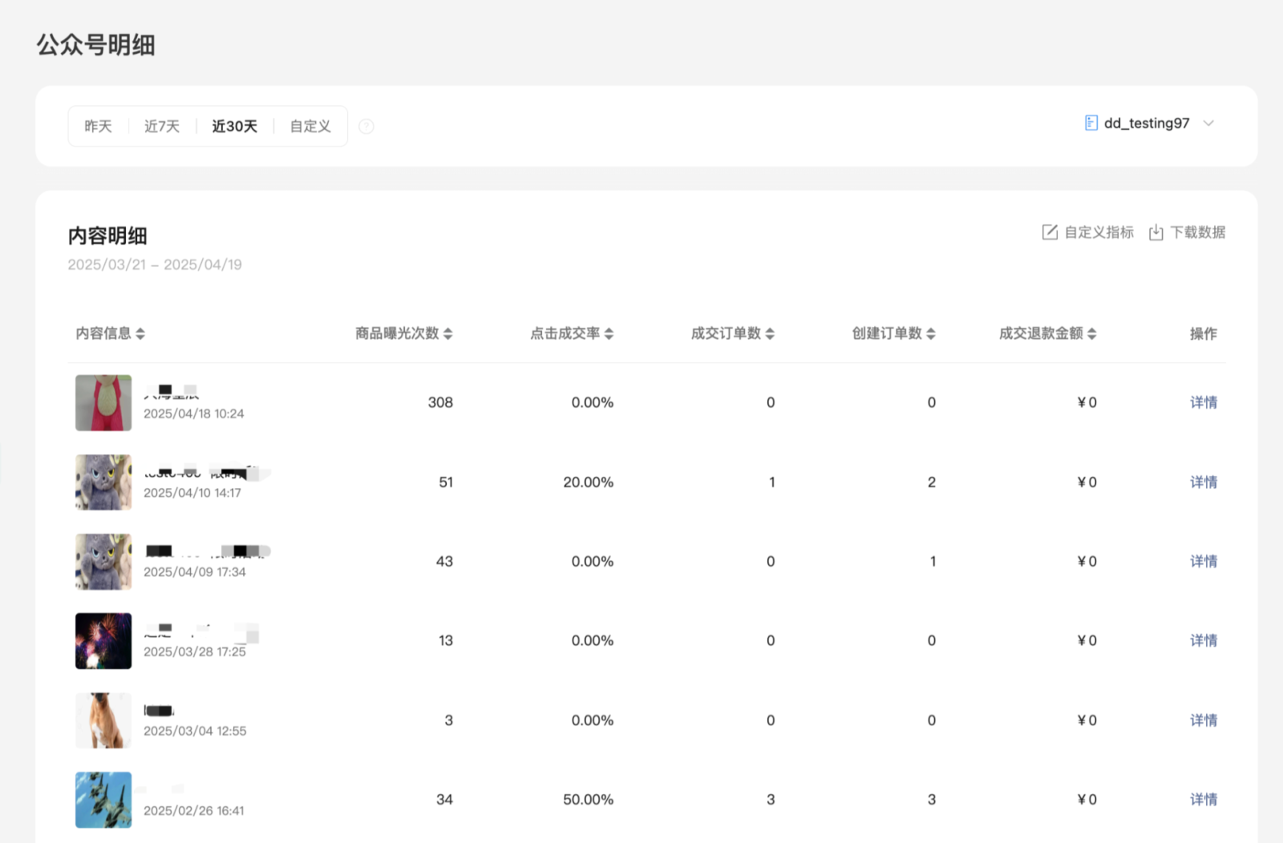Click the download data icon
Viewport: 1283px width, 843px height.
(1156, 232)
